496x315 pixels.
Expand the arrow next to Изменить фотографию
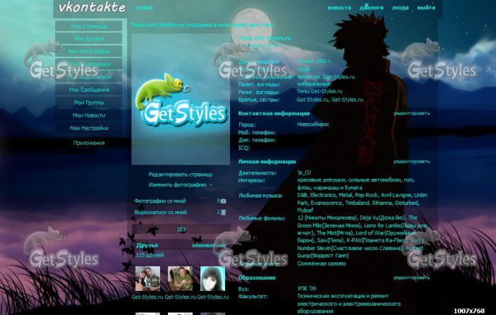tap(211, 185)
